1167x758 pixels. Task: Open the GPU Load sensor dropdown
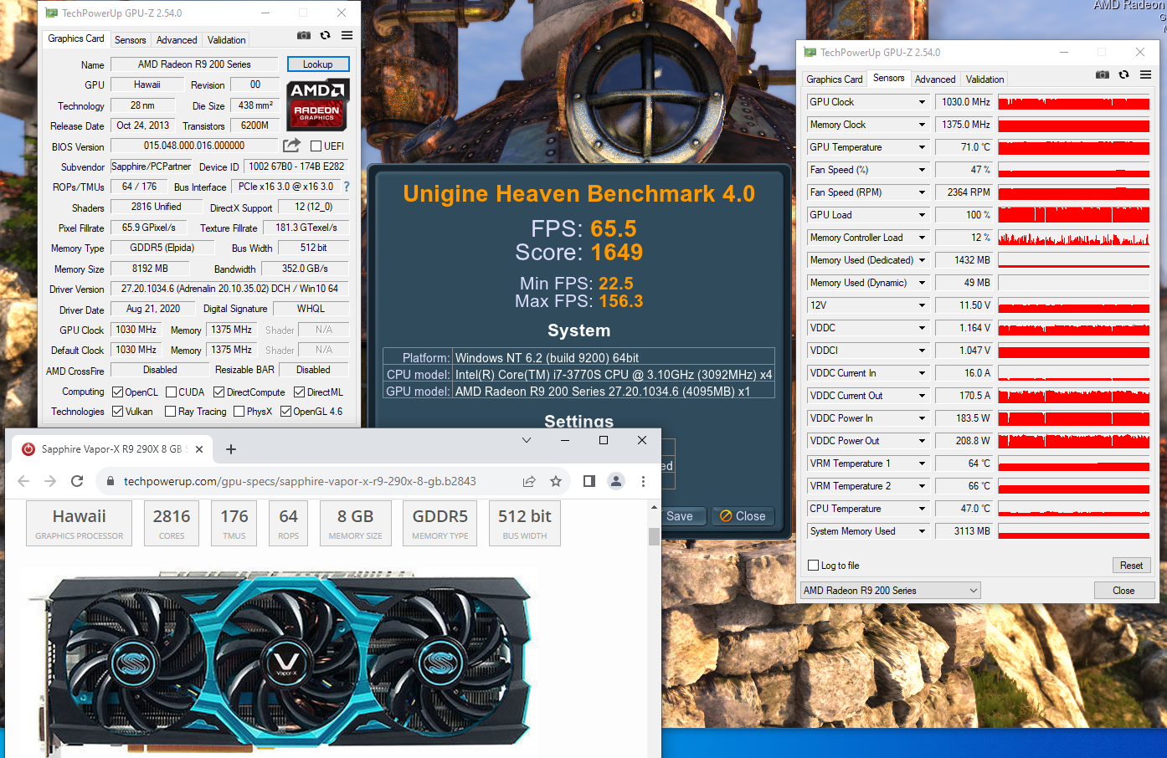922,215
